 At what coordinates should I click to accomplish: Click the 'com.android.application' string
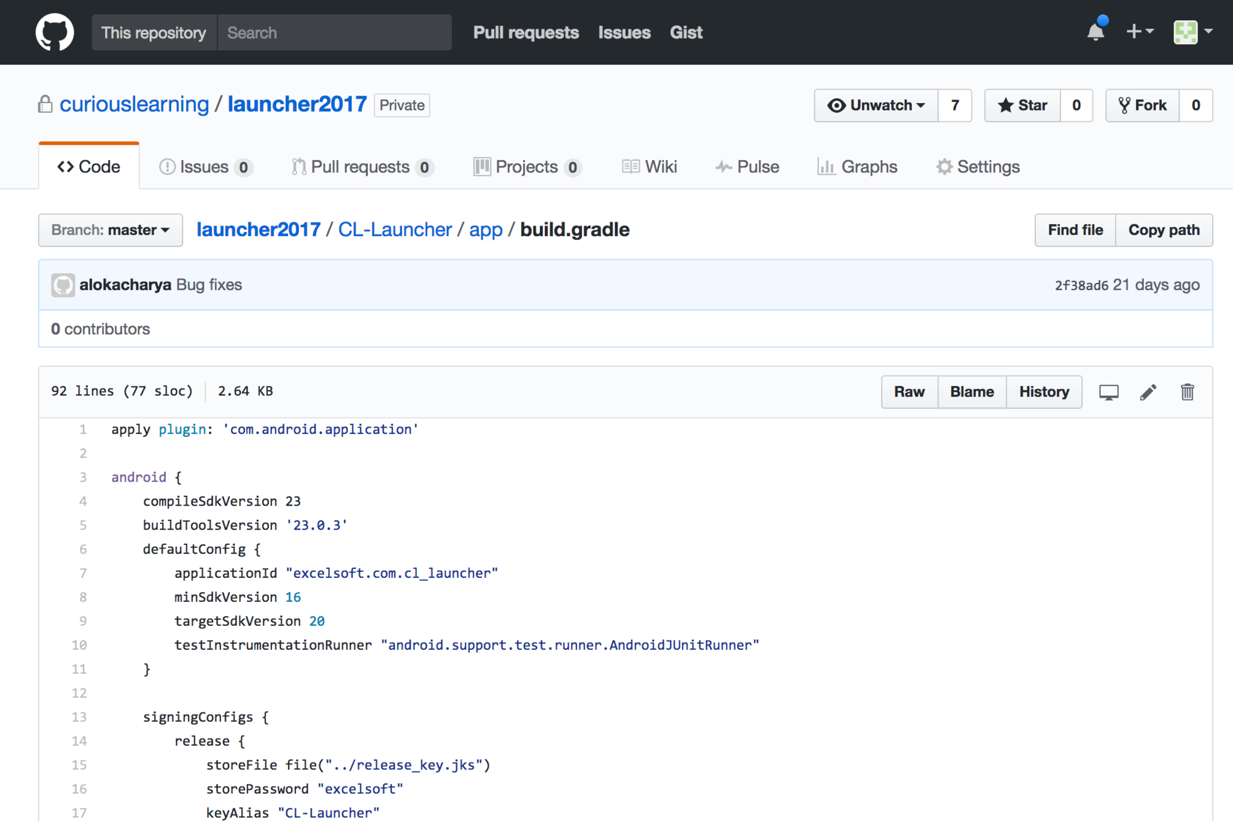click(x=321, y=430)
